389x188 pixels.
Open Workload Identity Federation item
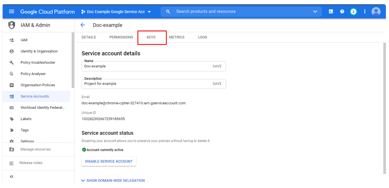click(x=36, y=108)
